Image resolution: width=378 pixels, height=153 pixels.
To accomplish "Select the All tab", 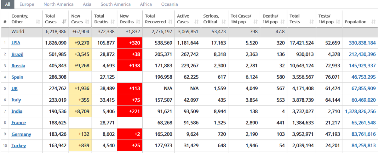I will coord(8,4).
